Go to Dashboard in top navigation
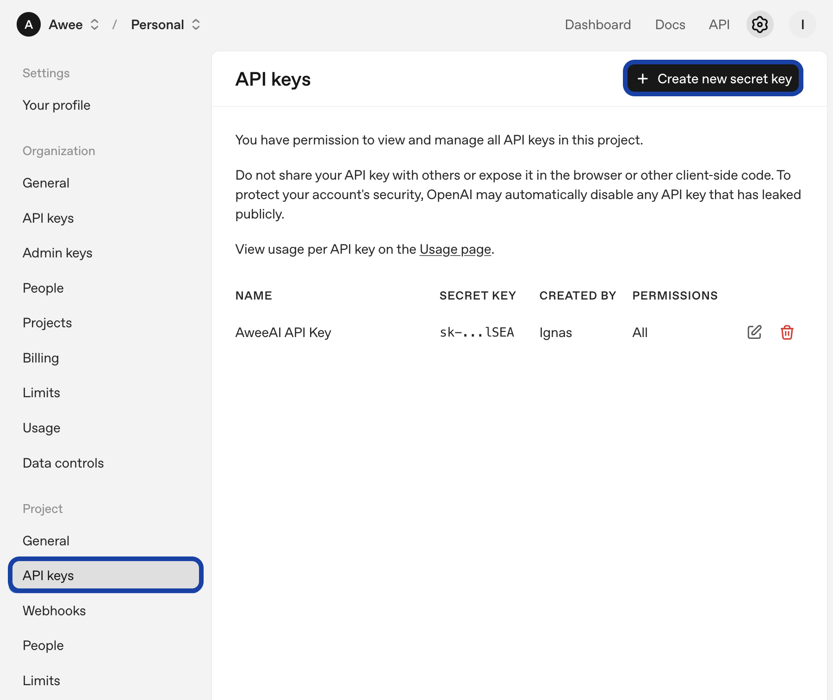 pyautogui.click(x=597, y=25)
